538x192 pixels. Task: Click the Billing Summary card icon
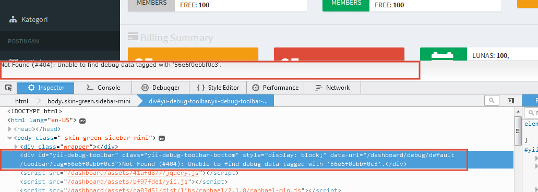coord(133,37)
